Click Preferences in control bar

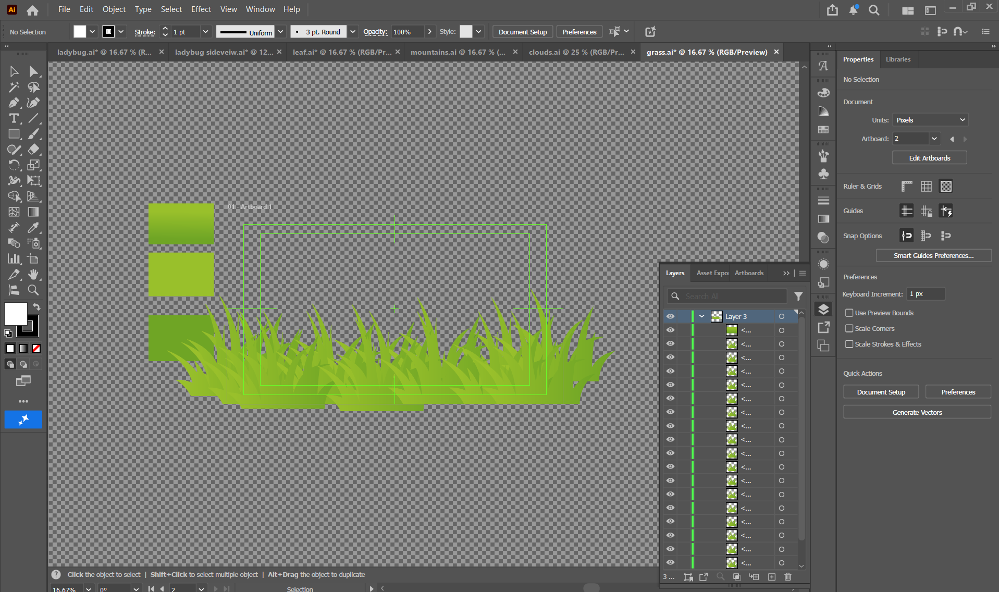pyautogui.click(x=579, y=32)
